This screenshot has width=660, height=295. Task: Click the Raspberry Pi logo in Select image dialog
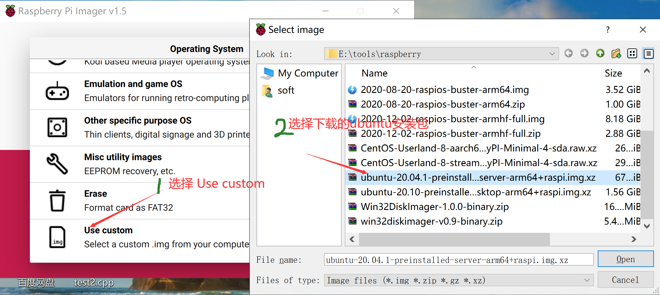click(x=261, y=30)
